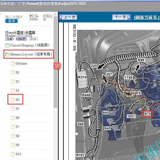Click the [刷新当前页] refresh current page link
The image size is (160, 160).
(147, 17)
